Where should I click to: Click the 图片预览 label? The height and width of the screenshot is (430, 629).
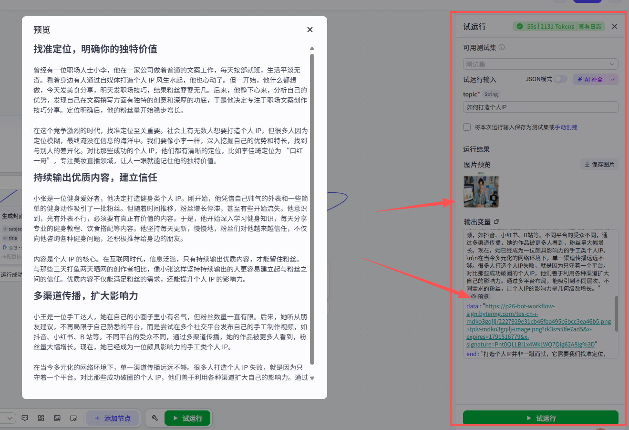tap(477, 164)
